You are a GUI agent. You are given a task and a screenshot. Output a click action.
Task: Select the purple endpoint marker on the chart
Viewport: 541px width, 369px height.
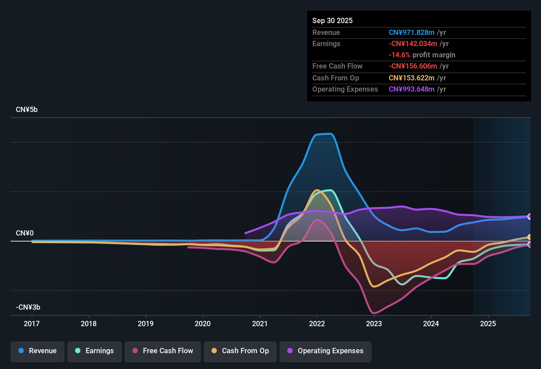(530, 216)
